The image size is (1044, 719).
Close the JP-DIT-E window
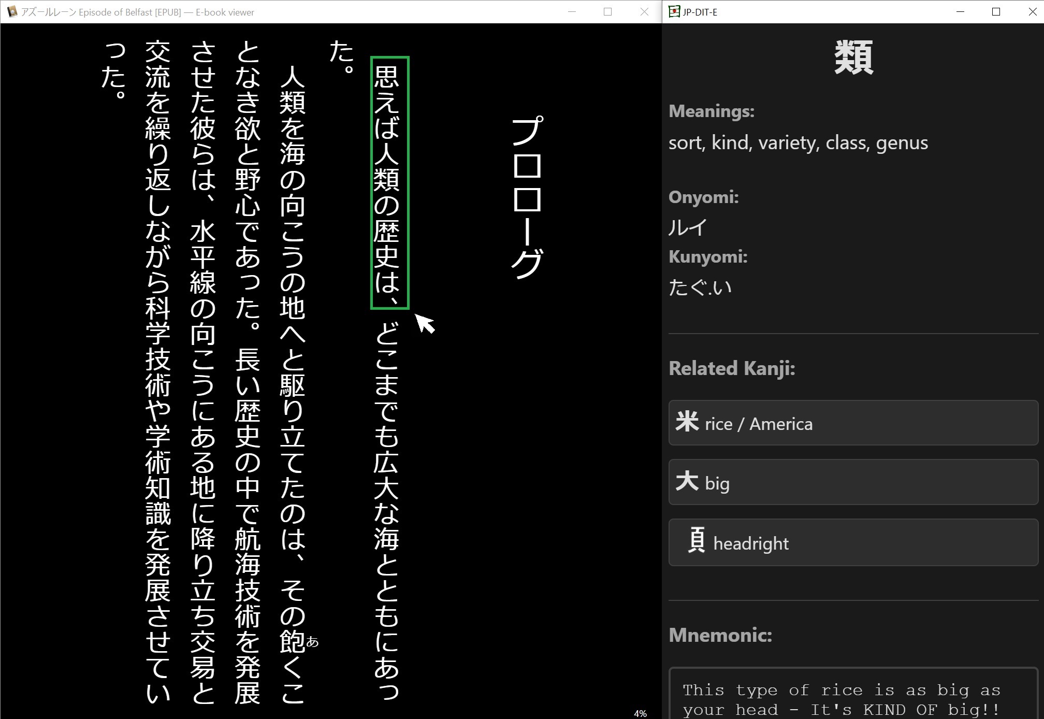[x=1032, y=11]
